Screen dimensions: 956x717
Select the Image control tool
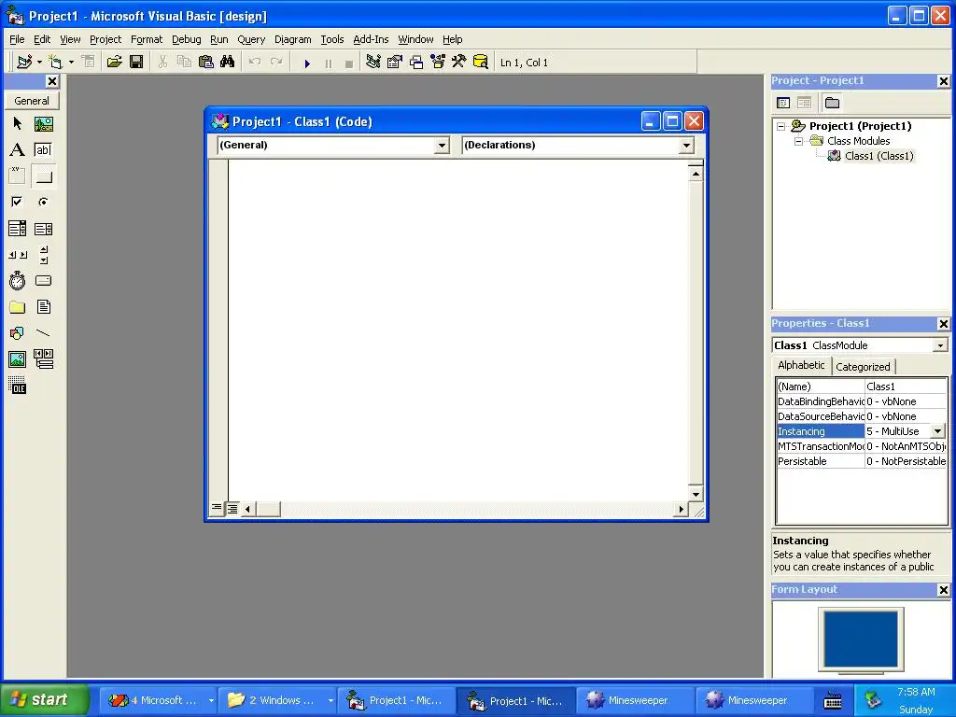click(17, 359)
